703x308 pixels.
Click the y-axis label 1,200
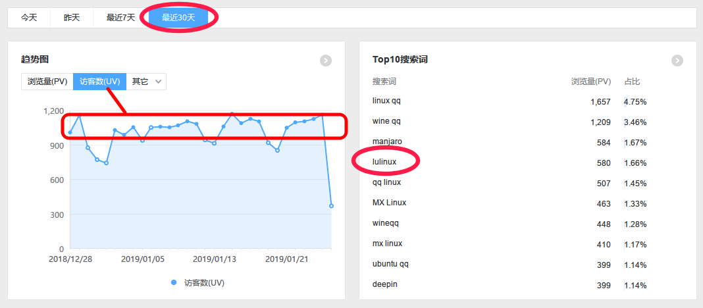tap(54, 111)
